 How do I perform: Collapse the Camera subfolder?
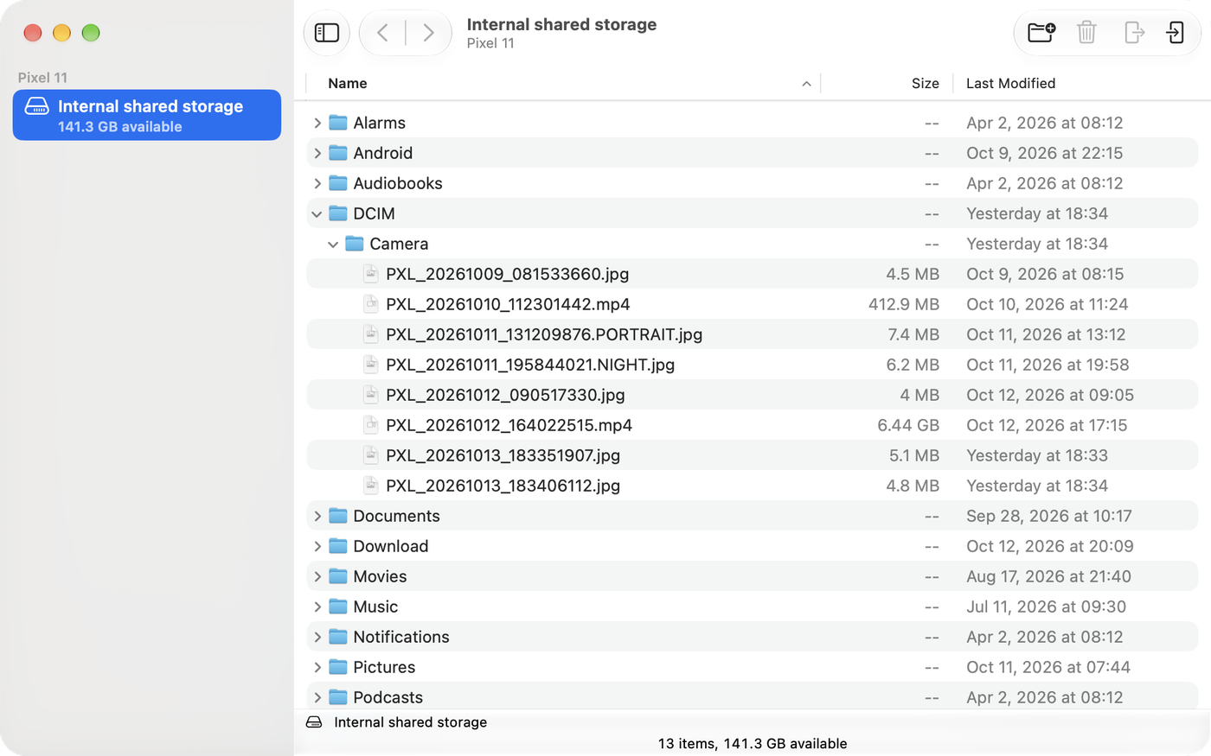coord(333,244)
